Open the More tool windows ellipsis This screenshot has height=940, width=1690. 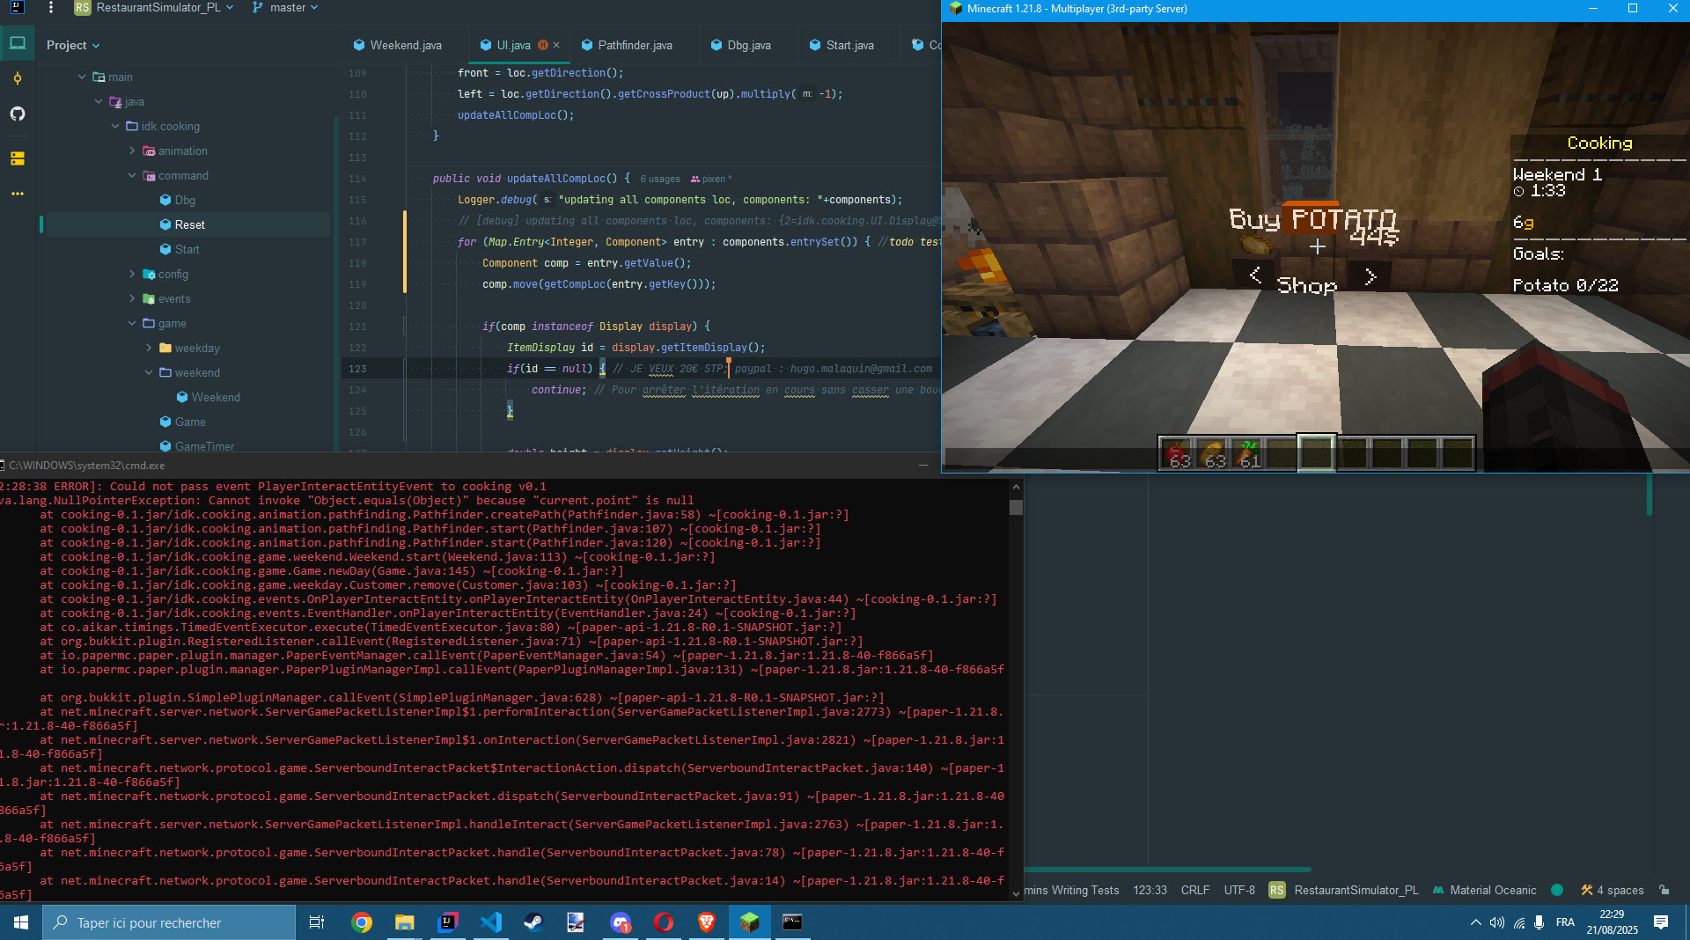pos(18,194)
